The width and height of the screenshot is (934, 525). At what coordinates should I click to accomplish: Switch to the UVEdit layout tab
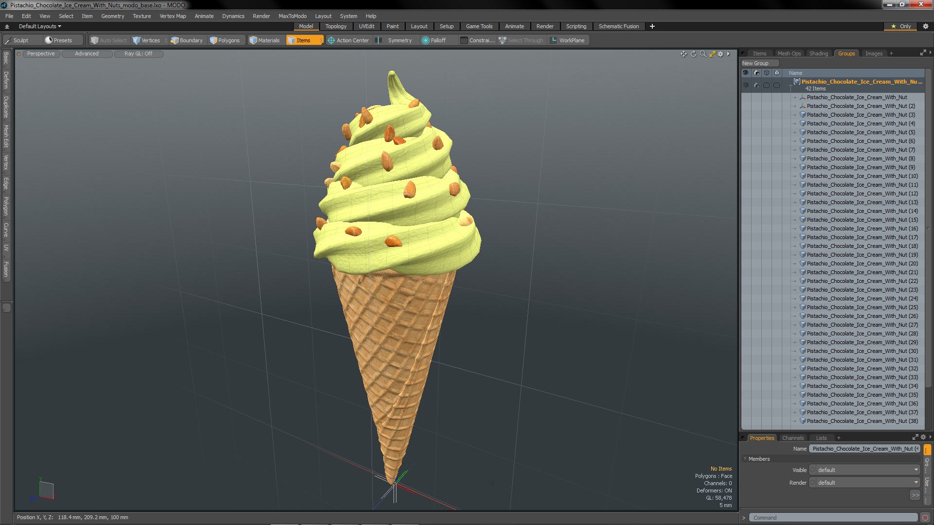(366, 26)
